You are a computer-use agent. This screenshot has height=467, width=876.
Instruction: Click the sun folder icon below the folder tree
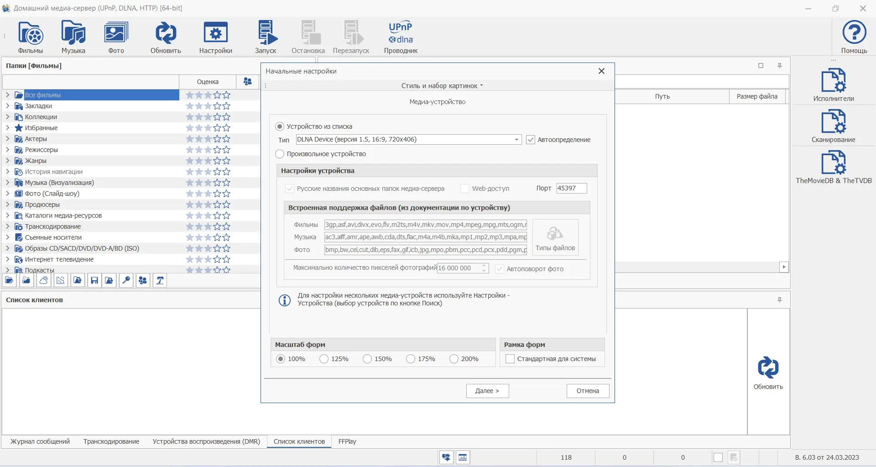26,280
